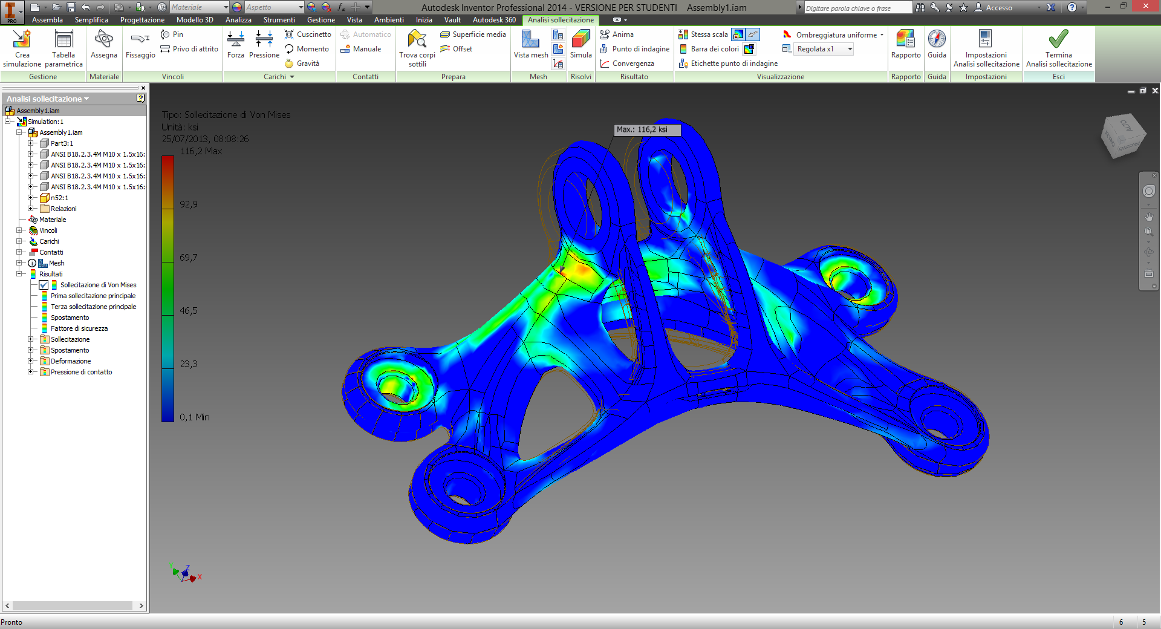Select the Materiale tree item
1161x629 pixels.
pos(53,220)
